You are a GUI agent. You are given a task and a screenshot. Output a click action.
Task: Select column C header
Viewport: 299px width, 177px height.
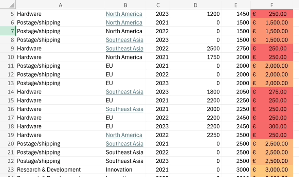158,5
